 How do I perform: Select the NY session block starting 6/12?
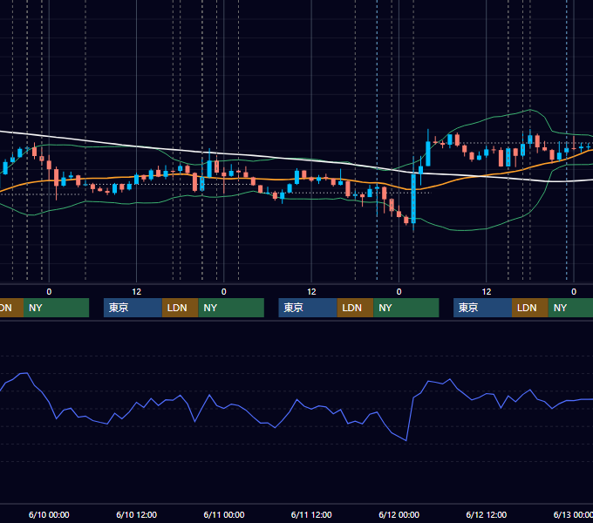[x=570, y=308]
